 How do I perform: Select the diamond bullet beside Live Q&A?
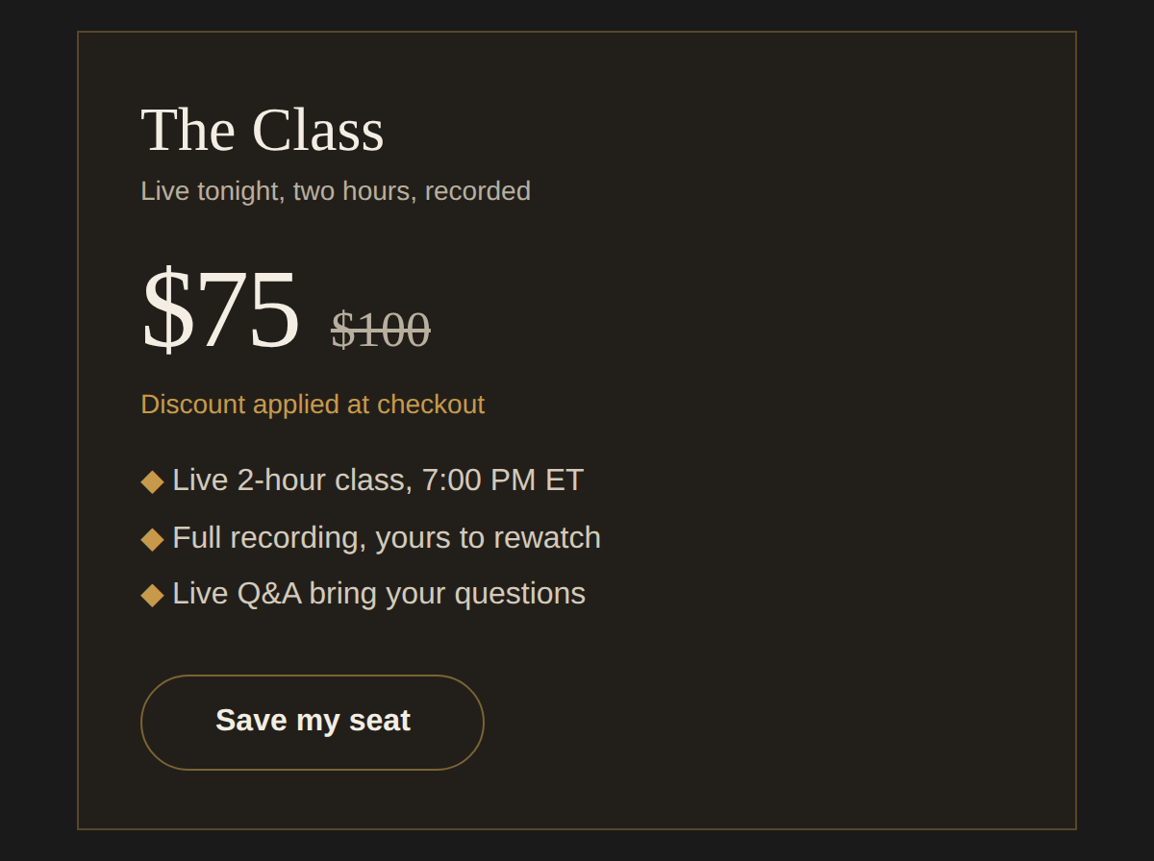[152, 594]
